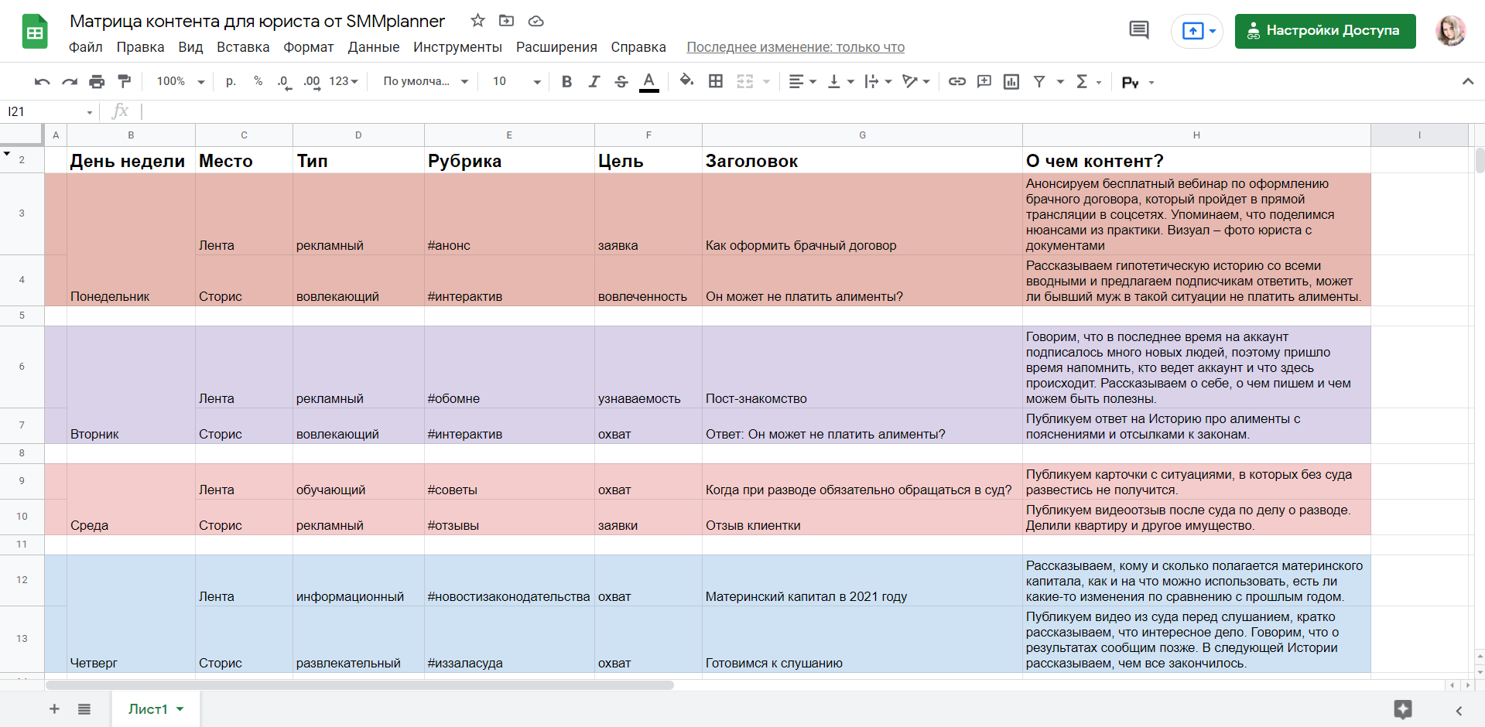Toggle italic formatting
The width and height of the screenshot is (1485, 727).
click(594, 81)
